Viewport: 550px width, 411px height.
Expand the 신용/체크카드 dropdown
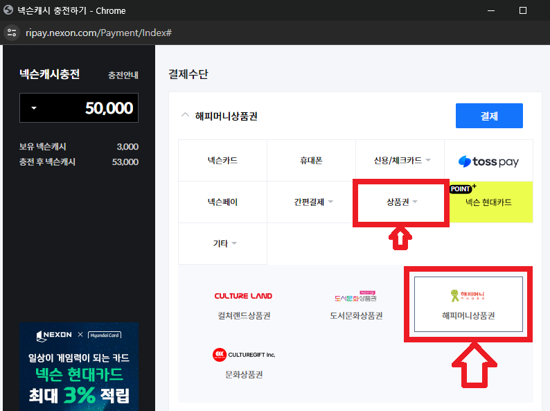point(400,160)
